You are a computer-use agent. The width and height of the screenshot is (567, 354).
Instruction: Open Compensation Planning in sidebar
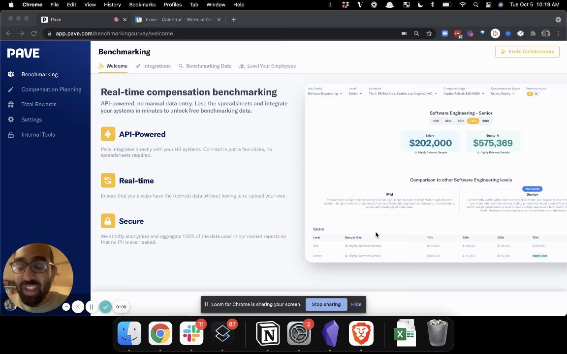point(51,89)
